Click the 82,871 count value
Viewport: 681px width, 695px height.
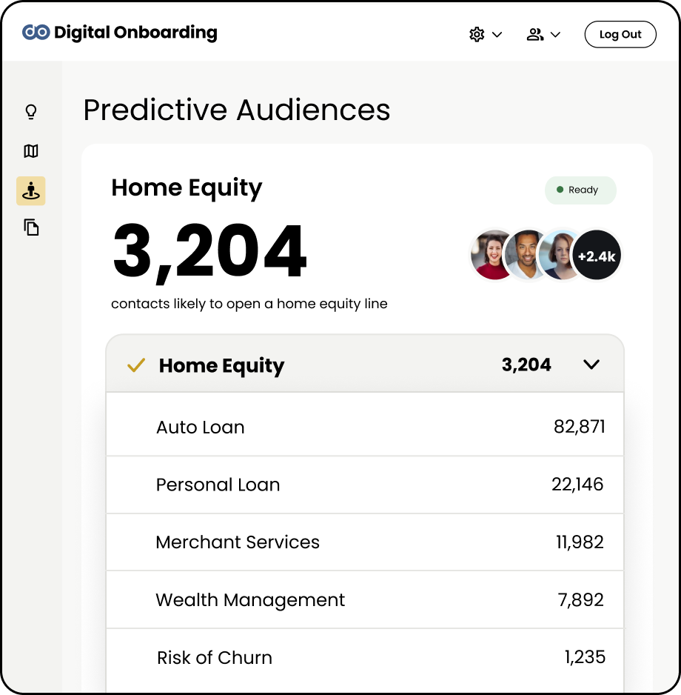point(579,427)
